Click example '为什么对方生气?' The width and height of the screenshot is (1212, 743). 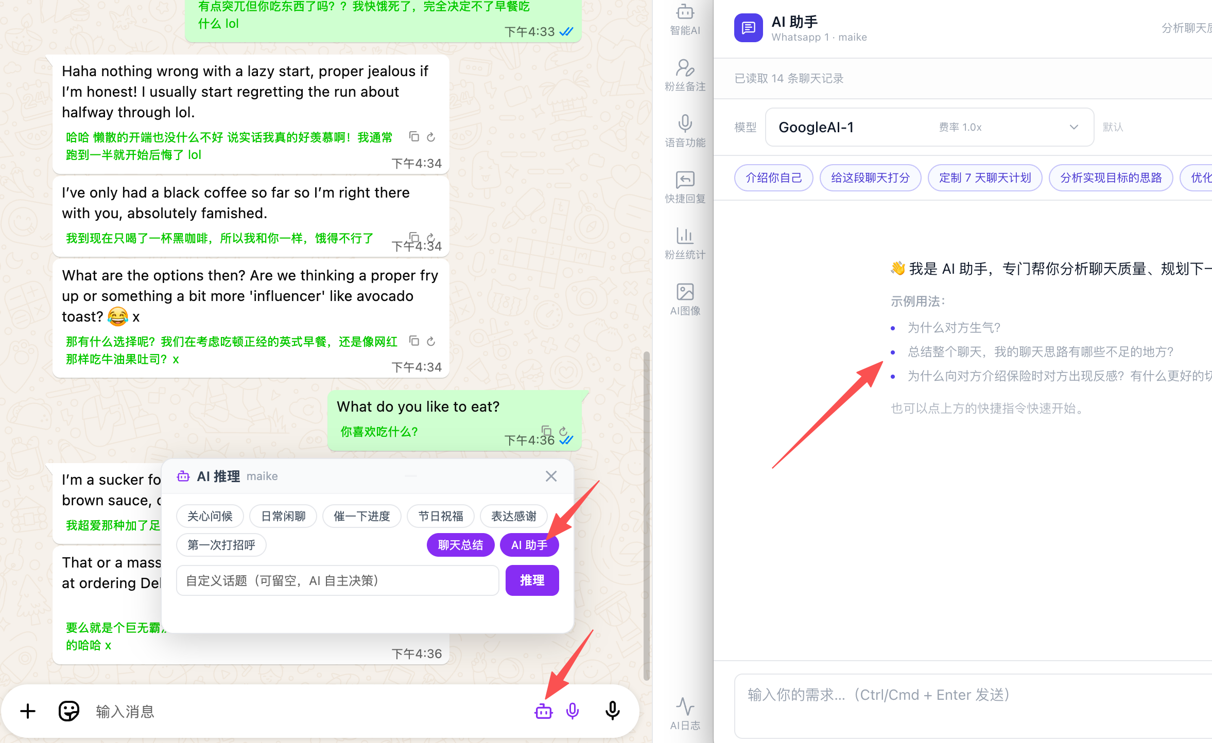click(x=954, y=328)
